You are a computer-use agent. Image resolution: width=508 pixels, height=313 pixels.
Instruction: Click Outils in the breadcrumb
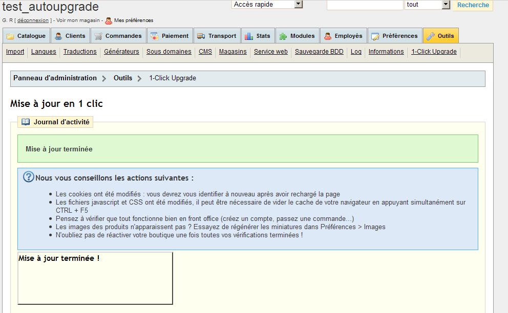[123, 78]
